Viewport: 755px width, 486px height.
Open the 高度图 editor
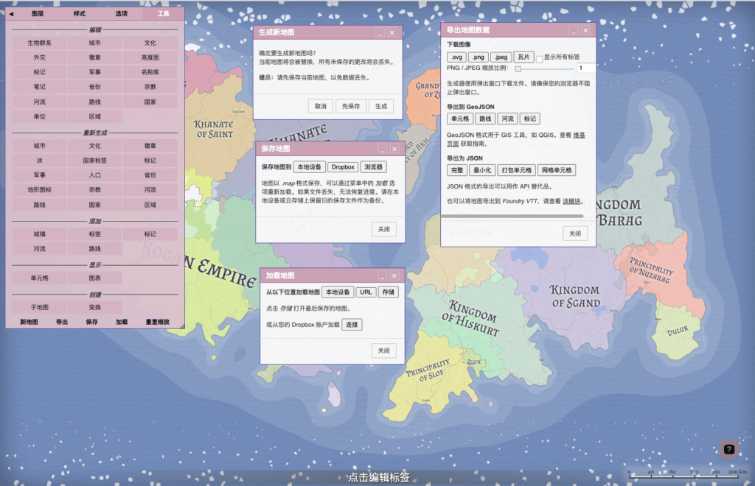tap(150, 57)
